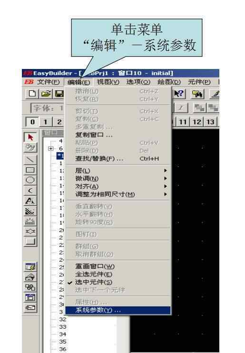This screenshot has height=353, width=245.
Task: Expand the 层(L) submenu
Action: (x=118, y=170)
